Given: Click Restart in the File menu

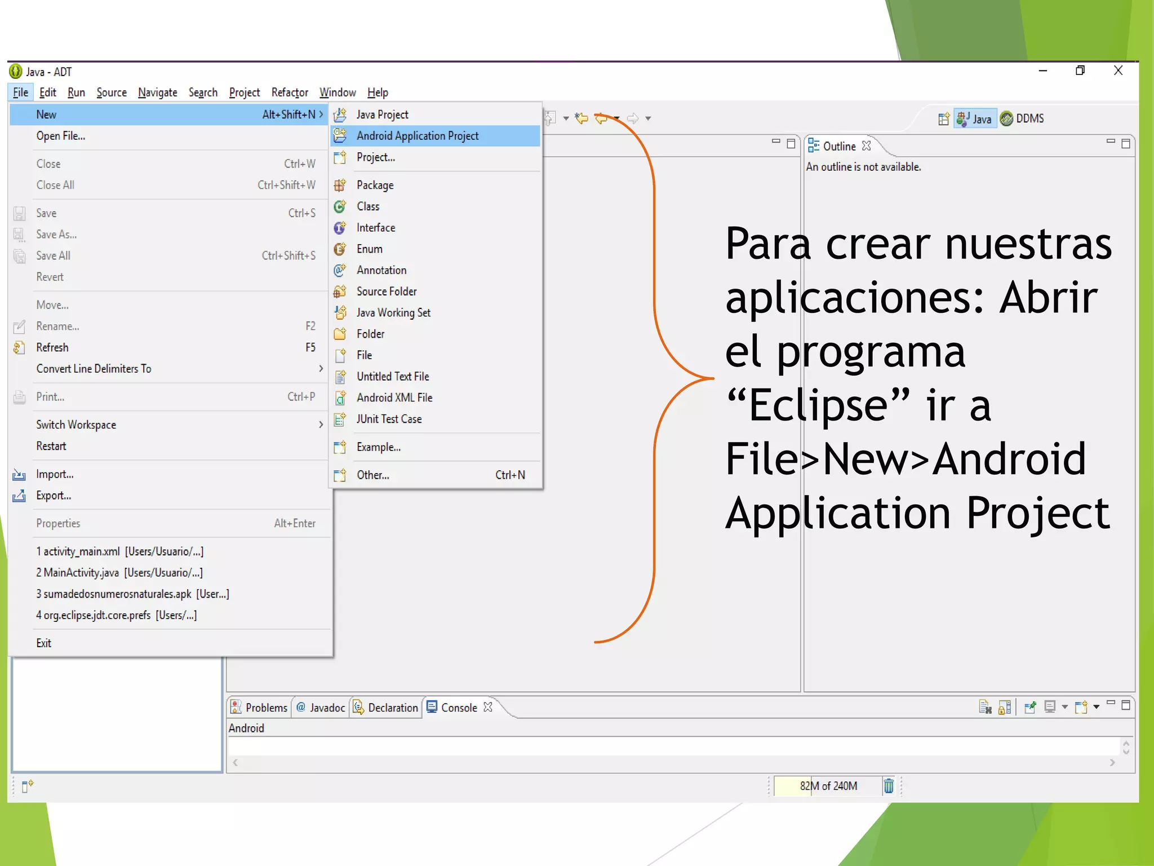Looking at the screenshot, I should [169, 446].
